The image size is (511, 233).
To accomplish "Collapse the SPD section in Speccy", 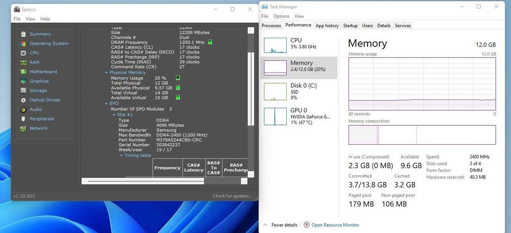I will (x=106, y=103).
